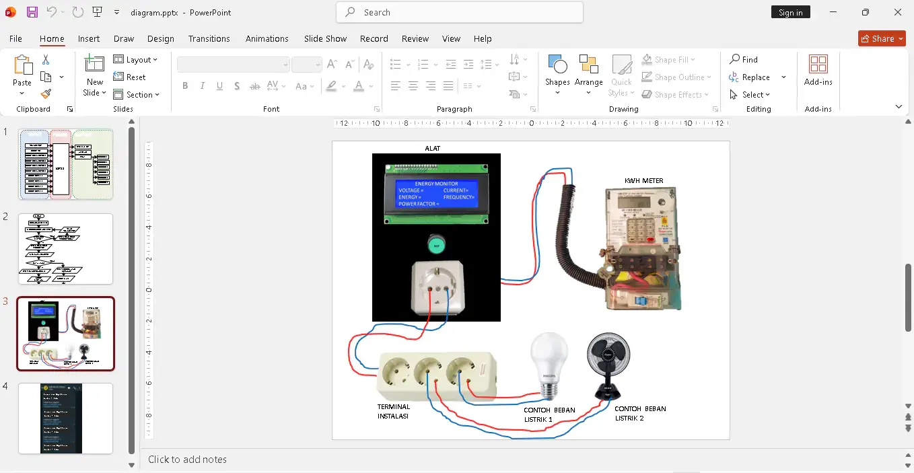Toggle Underline text formatting
Viewport: 914px width, 473px height.
tap(219, 86)
